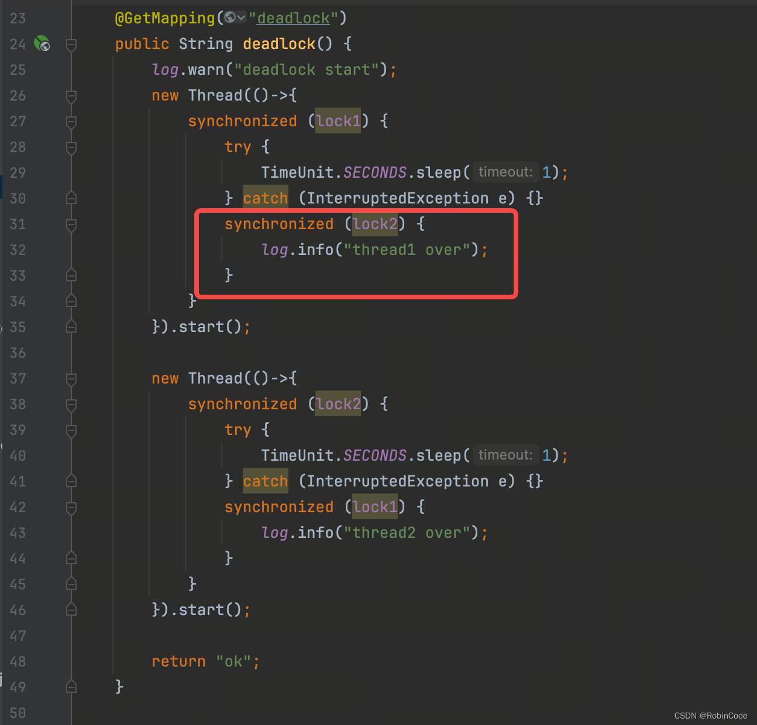Click InterruptedException on line 30

coord(398,198)
